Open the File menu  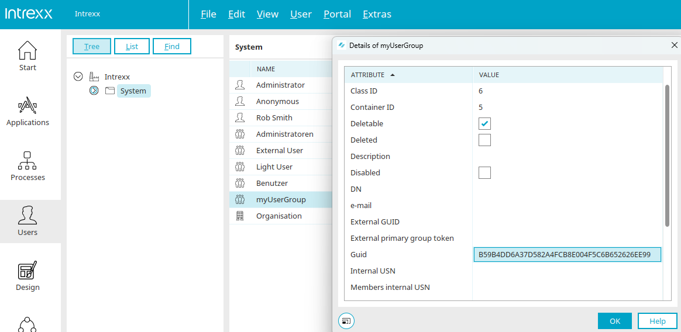(208, 15)
